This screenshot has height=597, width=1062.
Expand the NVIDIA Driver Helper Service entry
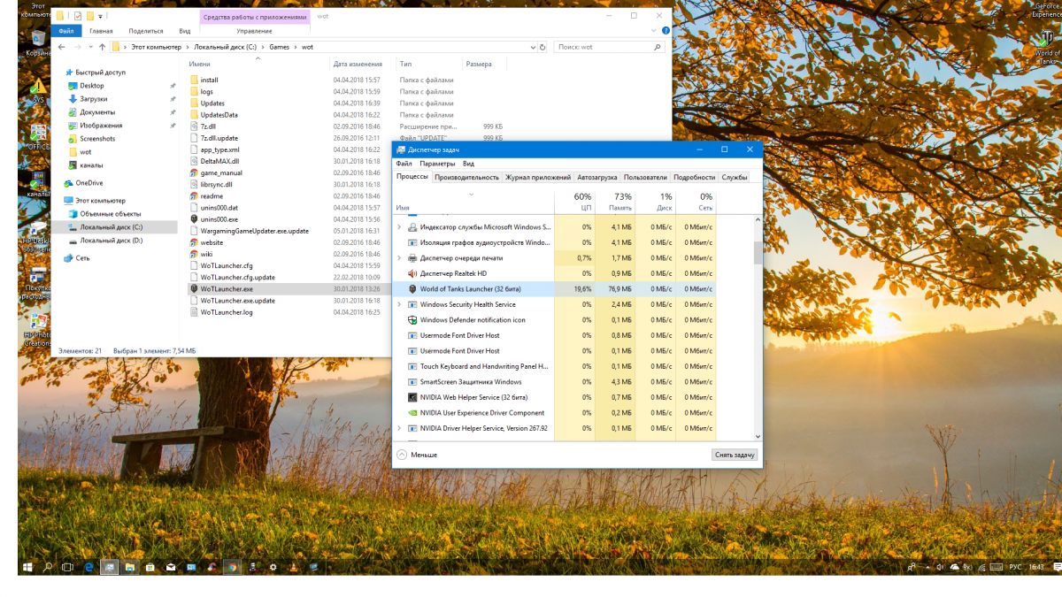(399, 428)
